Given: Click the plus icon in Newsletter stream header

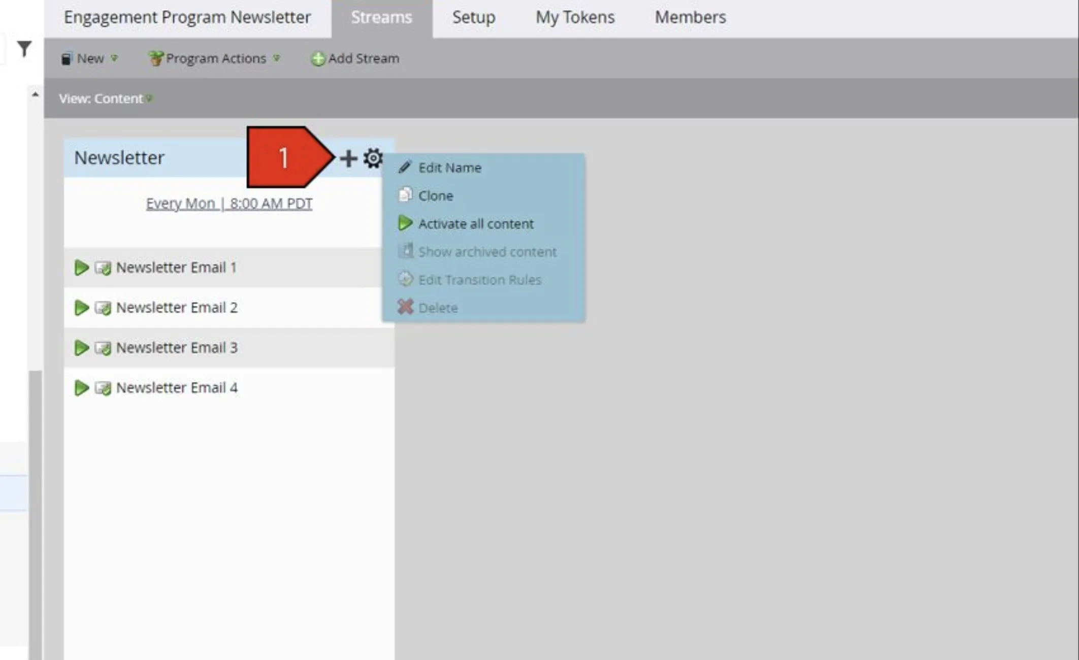Looking at the screenshot, I should pyautogui.click(x=348, y=158).
